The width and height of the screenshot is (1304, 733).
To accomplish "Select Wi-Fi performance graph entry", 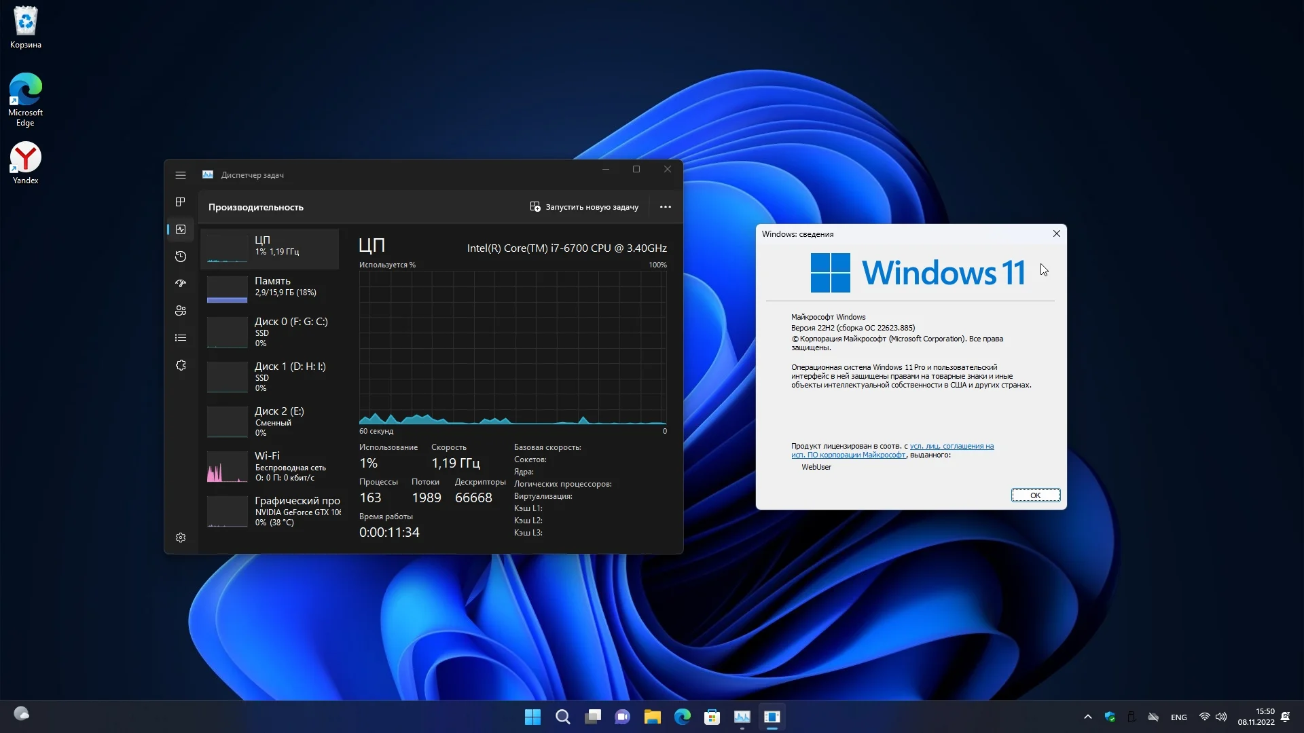I will click(270, 467).
